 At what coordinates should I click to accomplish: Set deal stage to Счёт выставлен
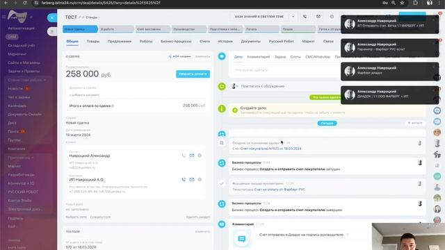[153, 29]
